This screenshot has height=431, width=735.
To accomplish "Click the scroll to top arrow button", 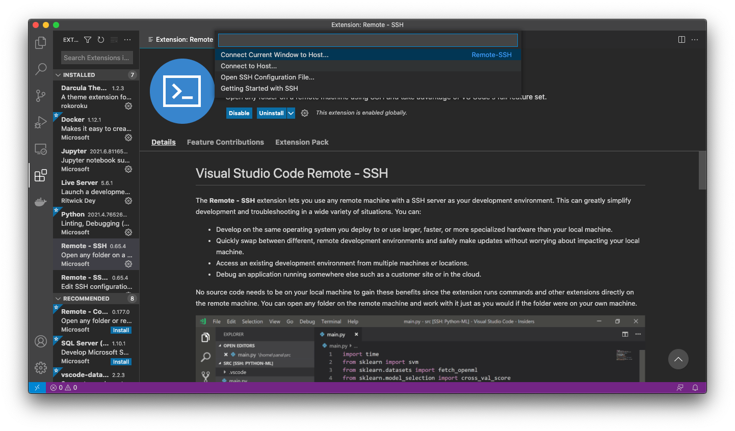I will [x=678, y=359].
